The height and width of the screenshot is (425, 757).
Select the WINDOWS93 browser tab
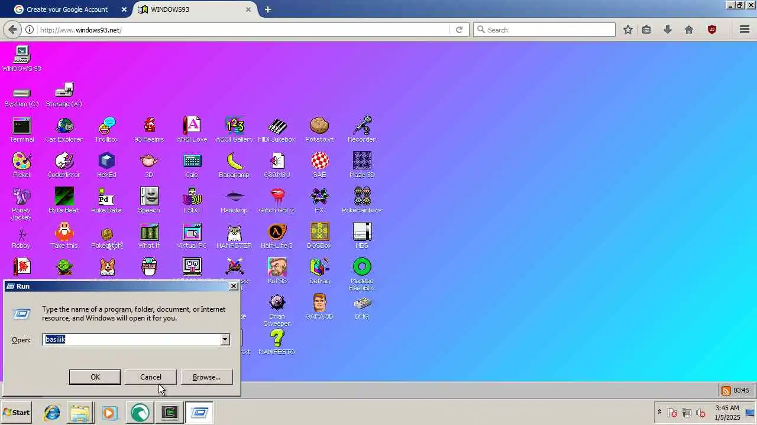194,9
